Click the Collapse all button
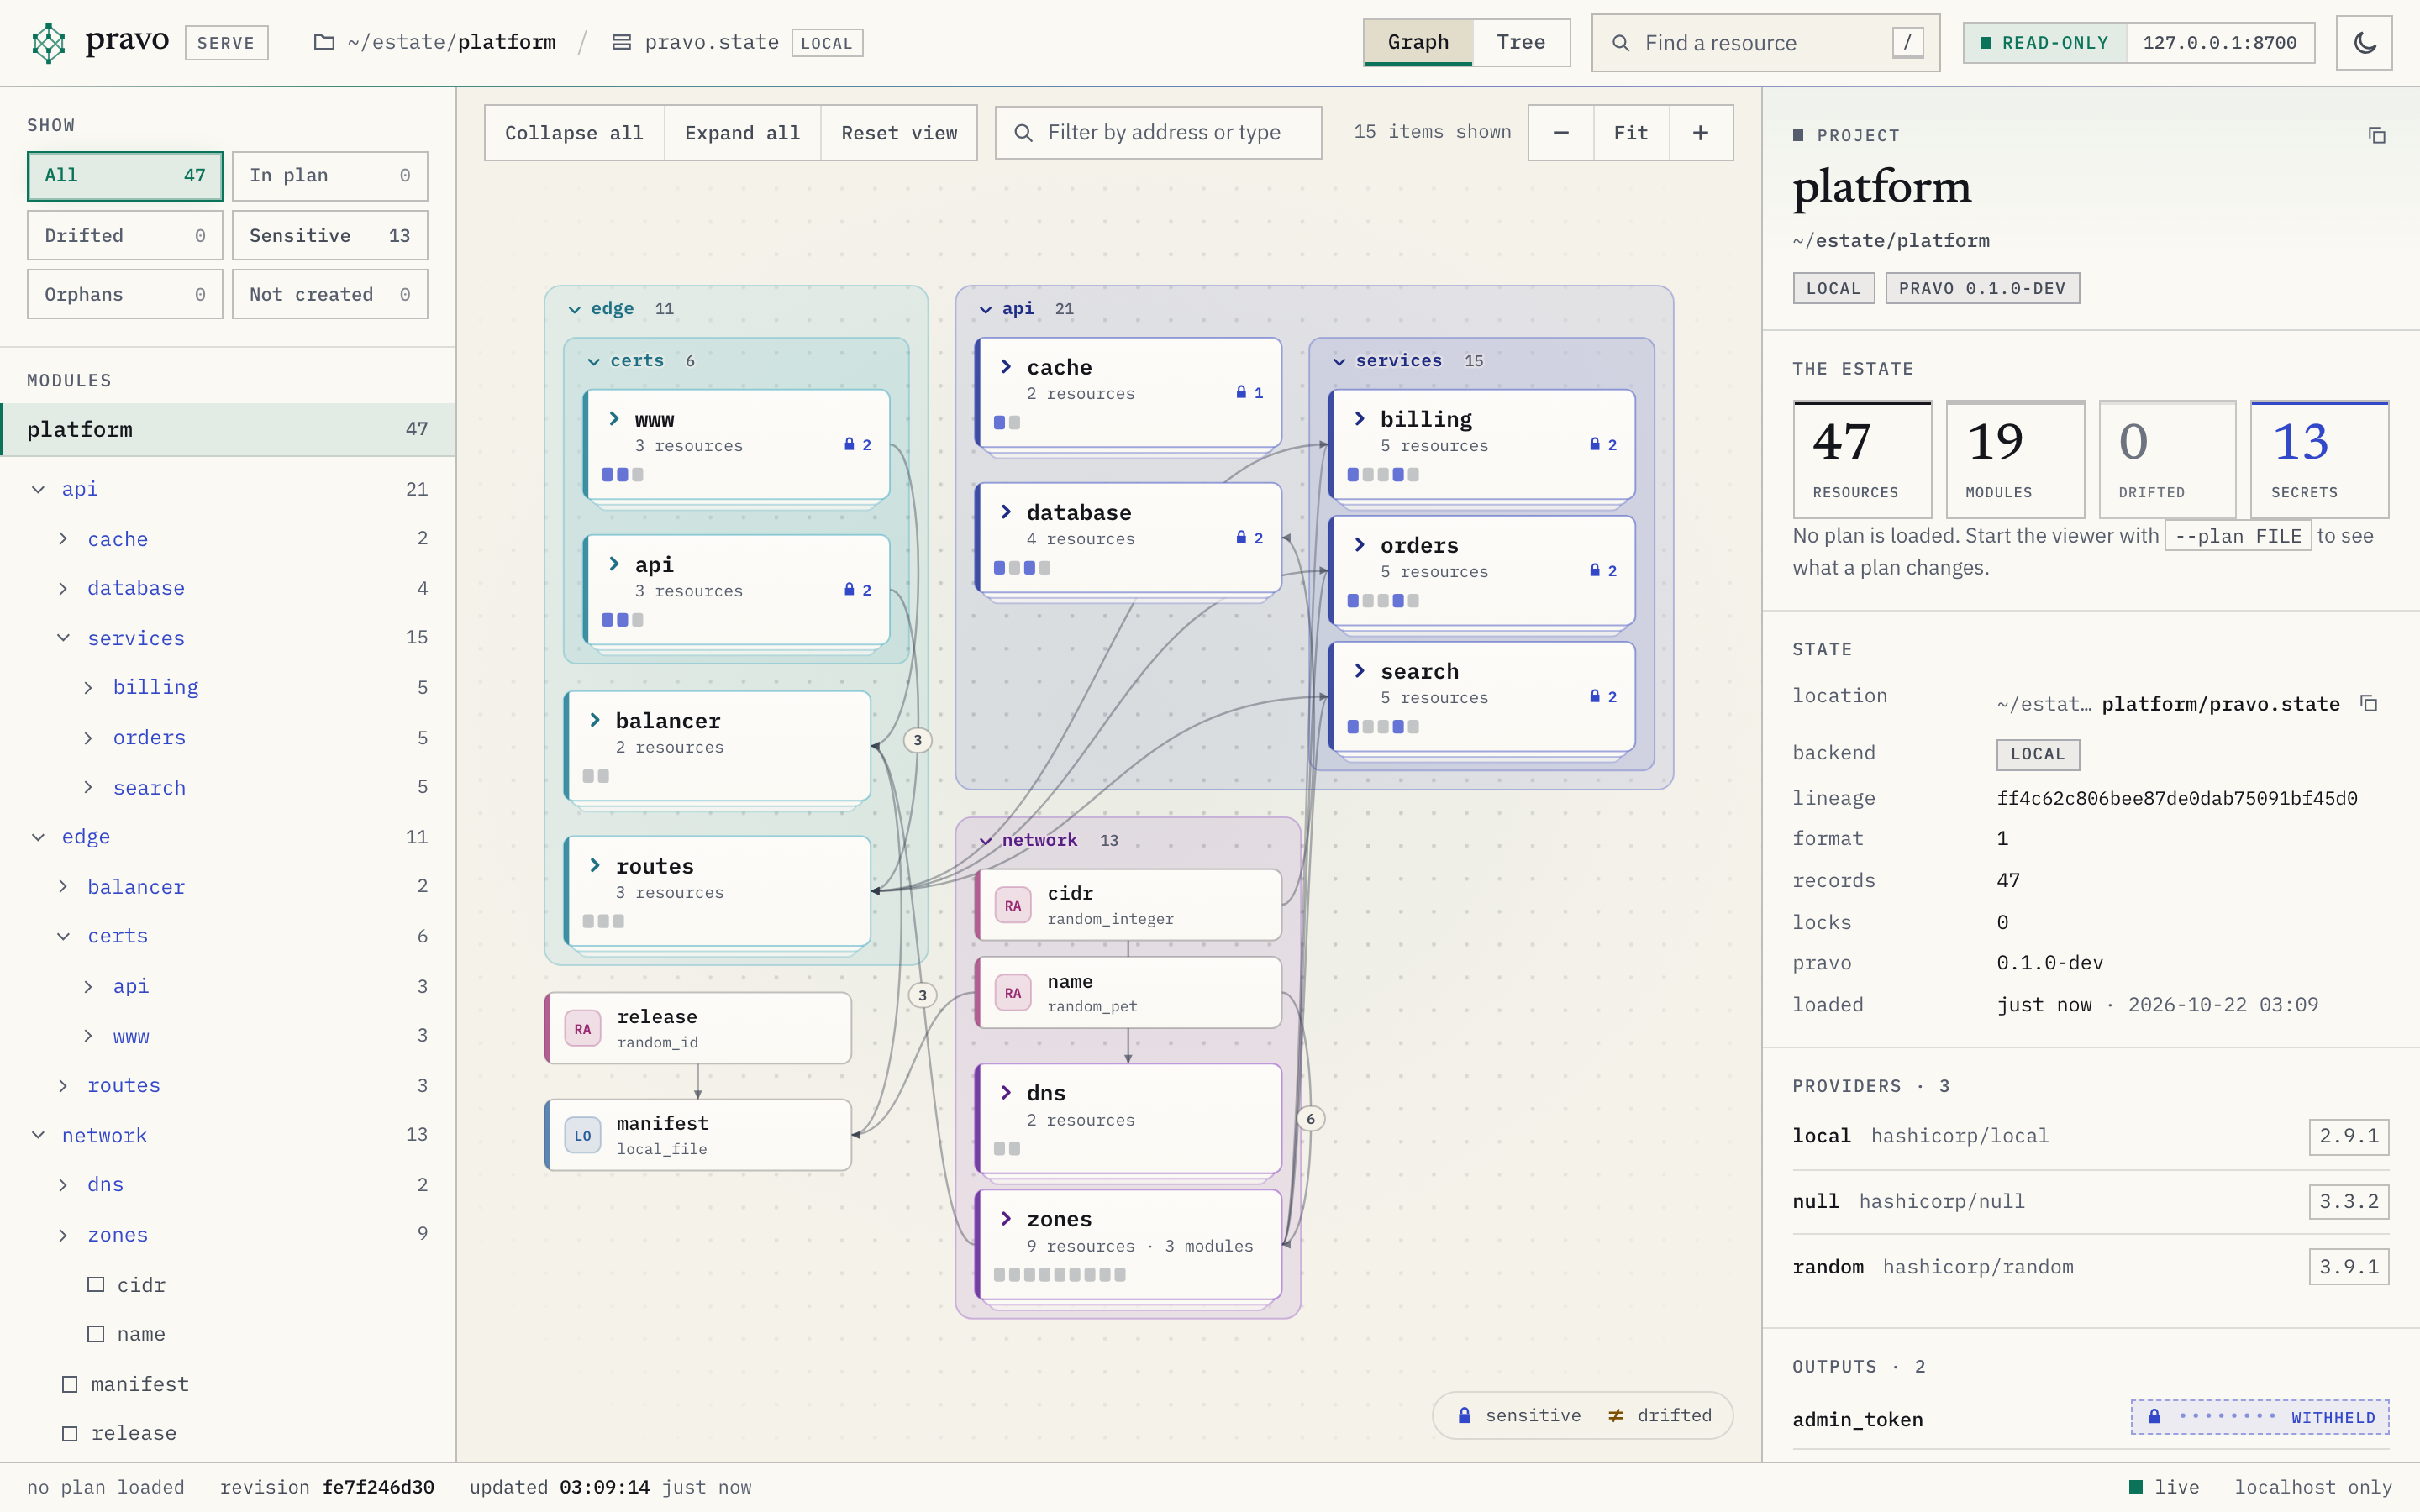This screenshot has height=1512, width=2420. (574, 133)
